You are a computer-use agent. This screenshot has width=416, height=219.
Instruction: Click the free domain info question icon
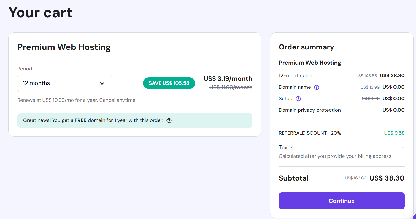169,121
